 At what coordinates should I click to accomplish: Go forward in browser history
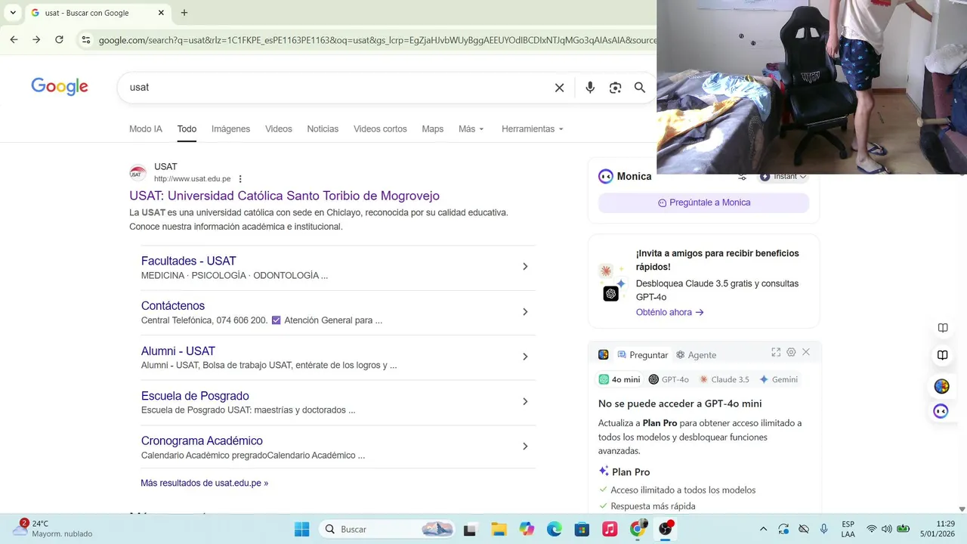click(36, 39)
